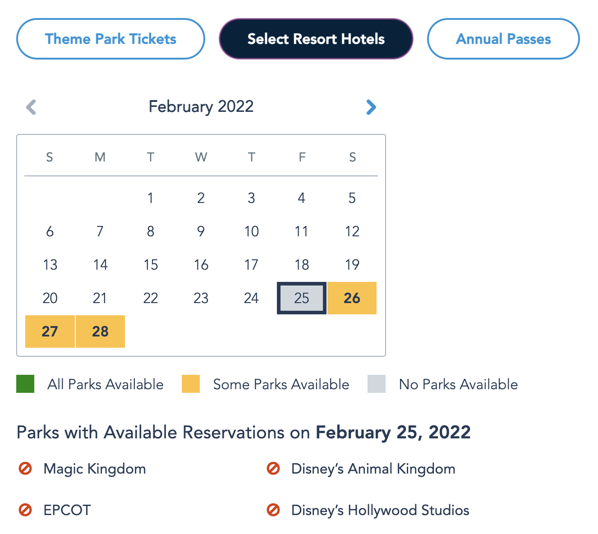The image size is (598, 534).
Task: Go to previous month with left chevron
Action: pyautogui.click(x=31, y=107)
